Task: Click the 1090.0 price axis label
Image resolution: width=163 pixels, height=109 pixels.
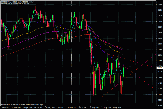Action: coord(160,100)
